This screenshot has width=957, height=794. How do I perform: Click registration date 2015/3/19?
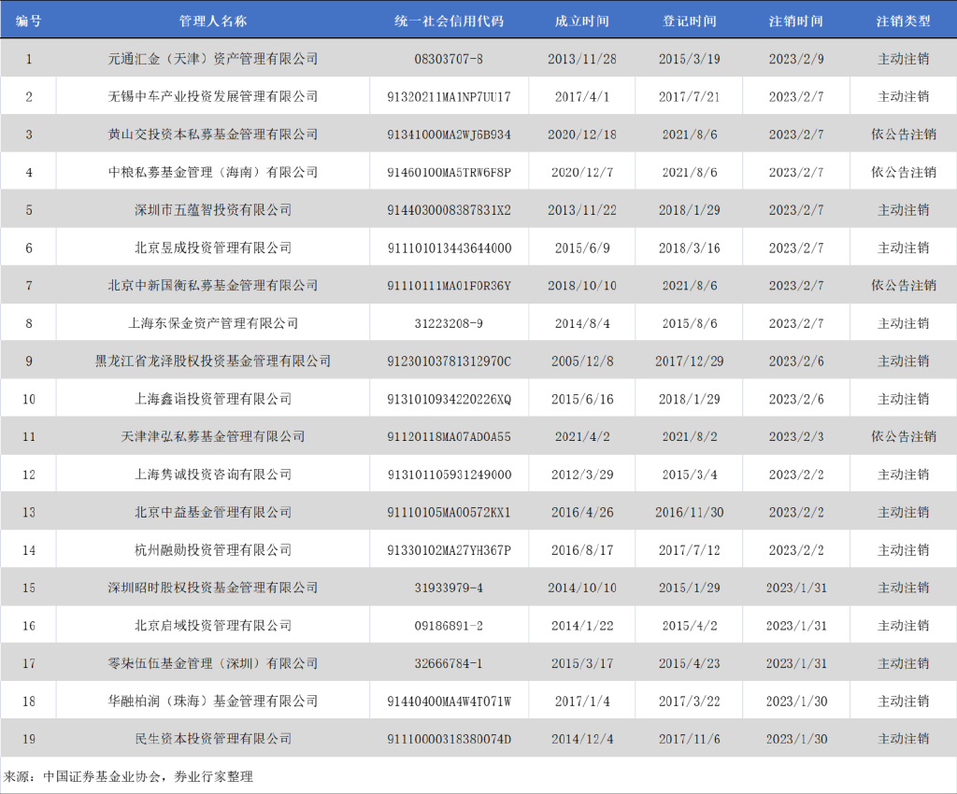689,59
